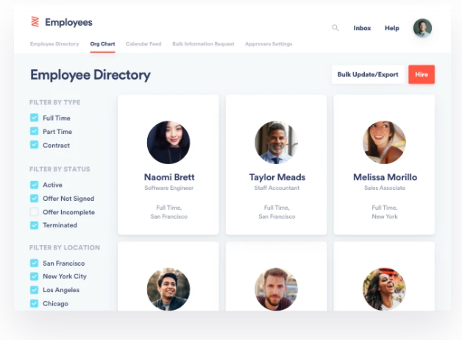Screen dimensions: 462x340
Task: Click the Employee Directory page heading
Action: [x=90, y=75]
